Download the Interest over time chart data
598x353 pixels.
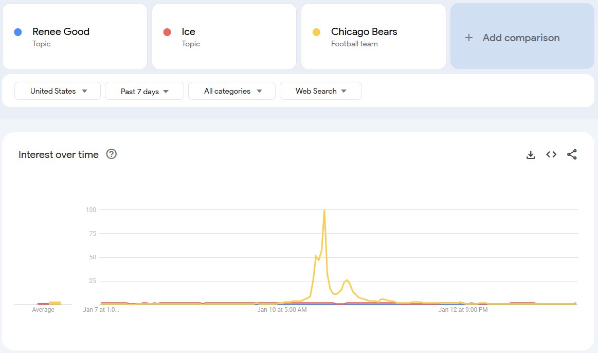tap(531, 154)
